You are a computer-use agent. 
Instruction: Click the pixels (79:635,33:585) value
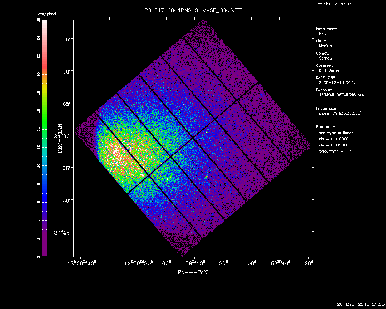(340, 113)
